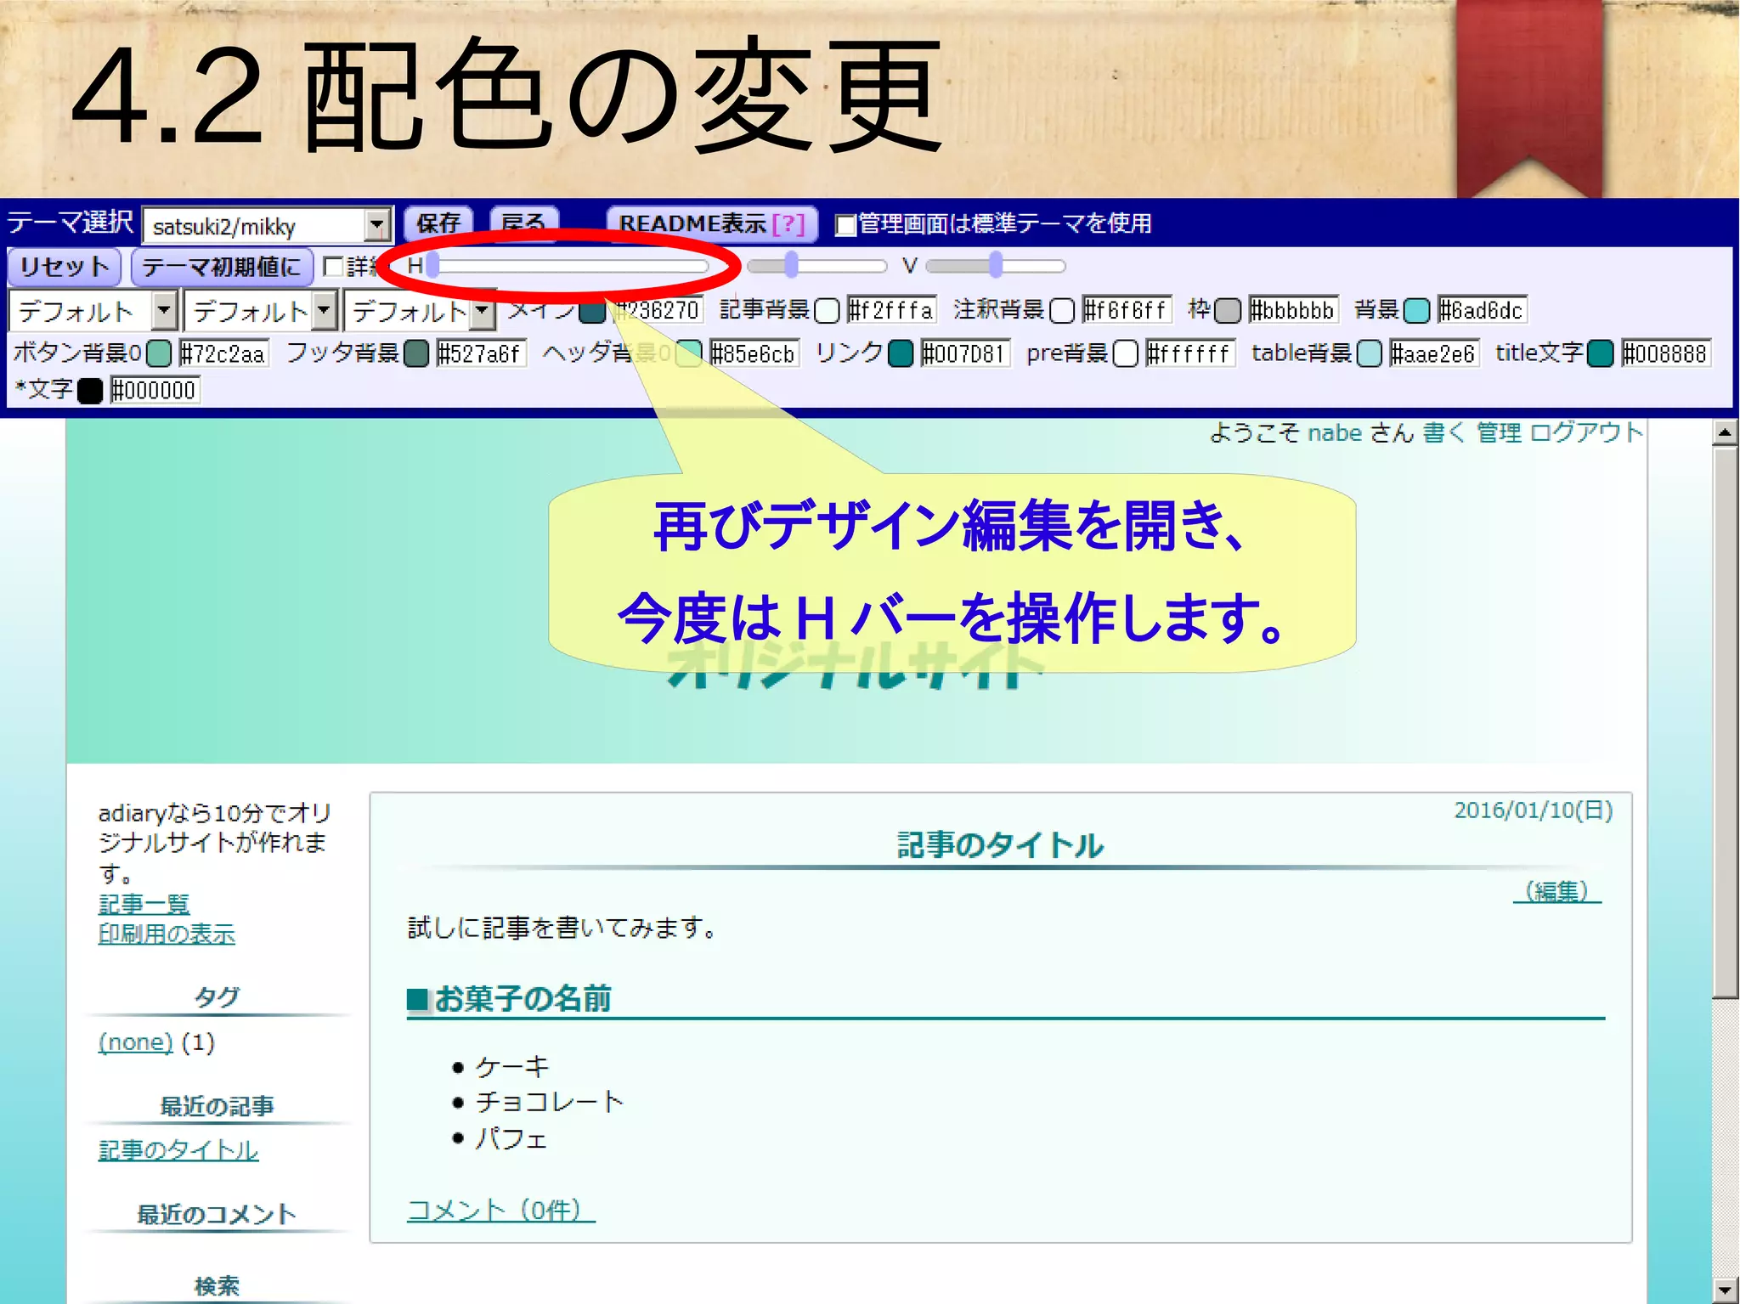Click the 記事のタイトル article heading
1740x1304 pixels.
(1000, 845)
